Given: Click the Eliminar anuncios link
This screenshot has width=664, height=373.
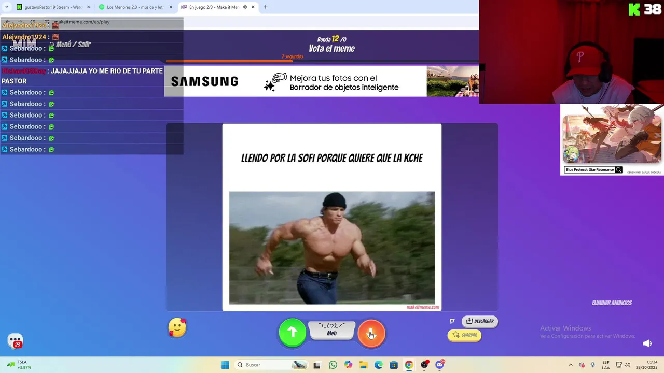Looking at the screenshot, I should [x=612, y=303].
